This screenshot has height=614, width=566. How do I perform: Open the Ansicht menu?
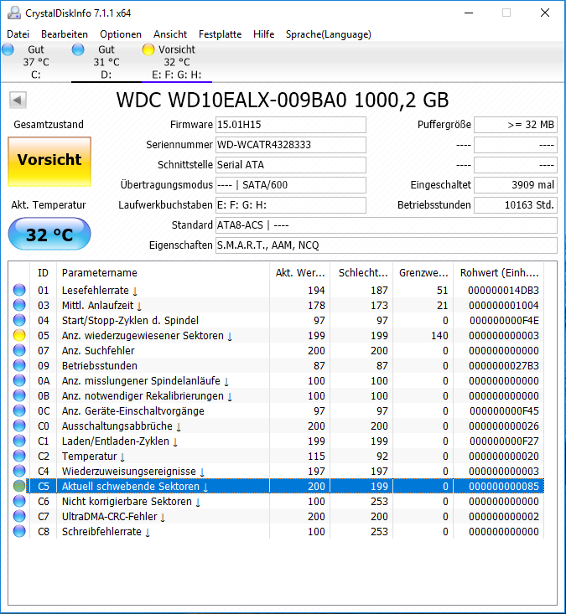point(170,34)
